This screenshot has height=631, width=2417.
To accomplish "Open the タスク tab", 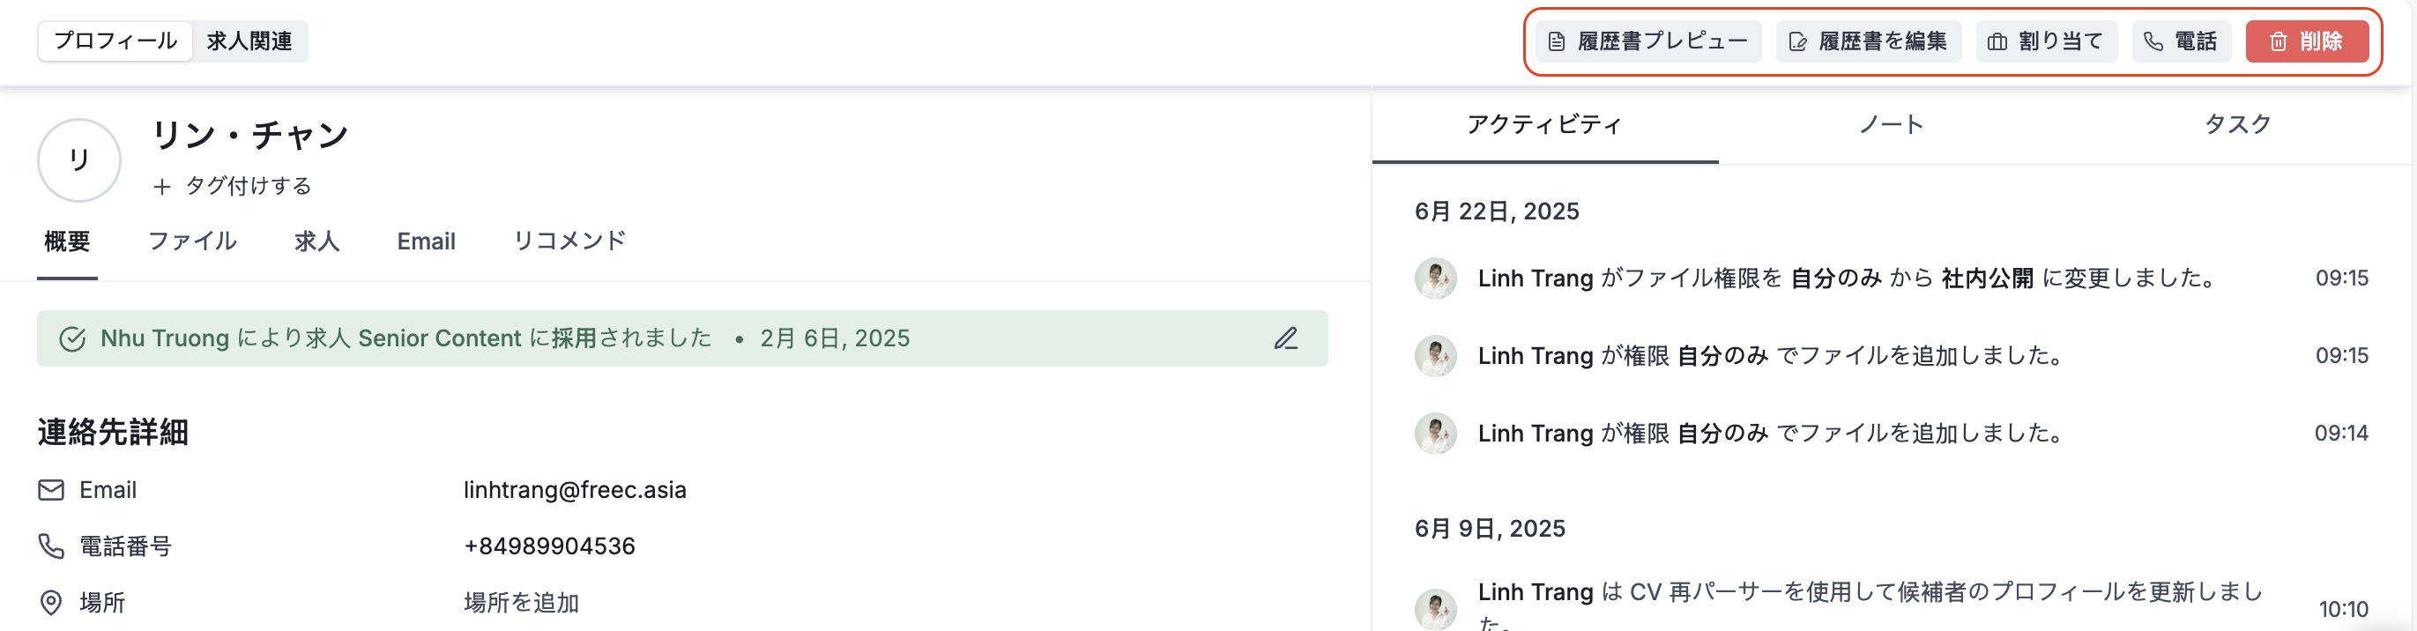I will 2238,124.
